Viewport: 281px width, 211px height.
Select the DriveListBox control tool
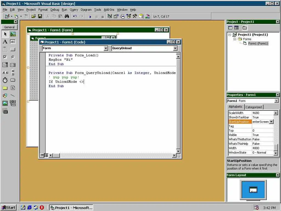click(13, 80)
